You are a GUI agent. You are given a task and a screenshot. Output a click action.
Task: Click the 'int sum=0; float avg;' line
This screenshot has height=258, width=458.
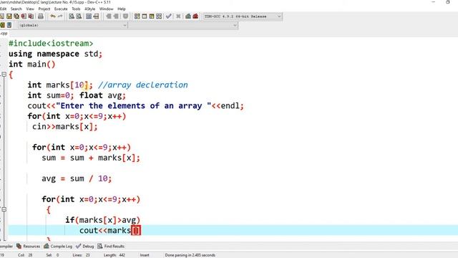coord(77,95)
